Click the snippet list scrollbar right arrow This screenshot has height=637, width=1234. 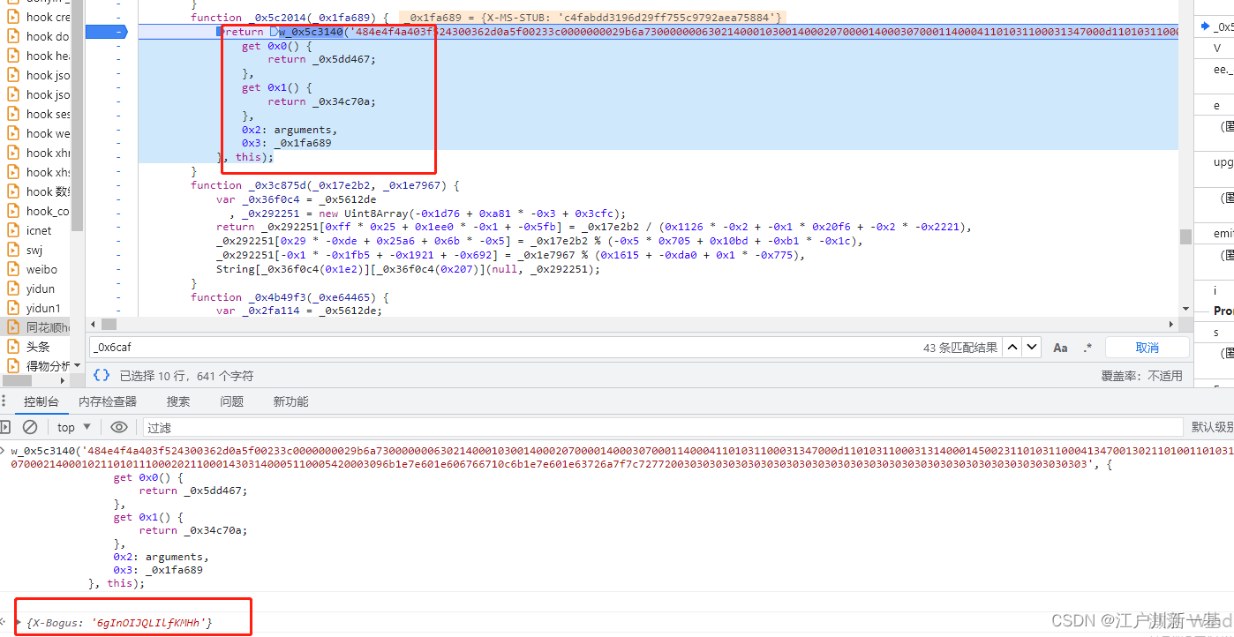click(x=62, y=381)
